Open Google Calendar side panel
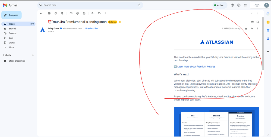 click(268, 14)
